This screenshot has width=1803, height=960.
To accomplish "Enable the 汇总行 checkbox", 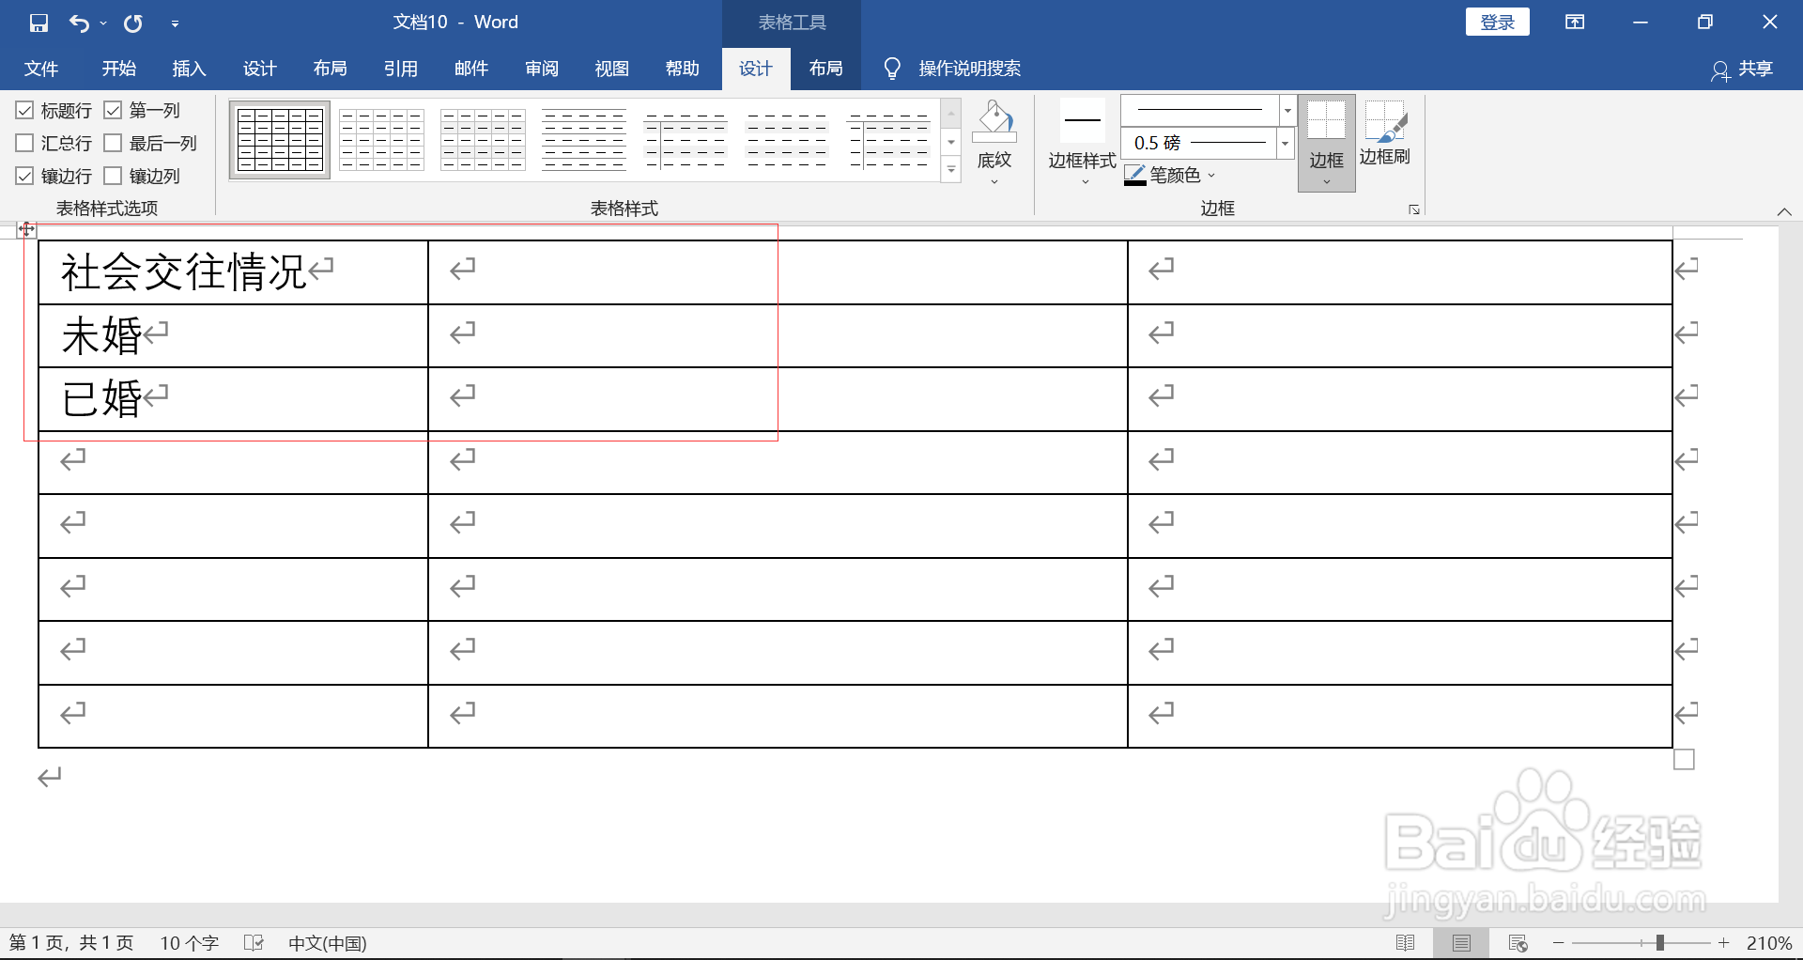I will (24, 143).
